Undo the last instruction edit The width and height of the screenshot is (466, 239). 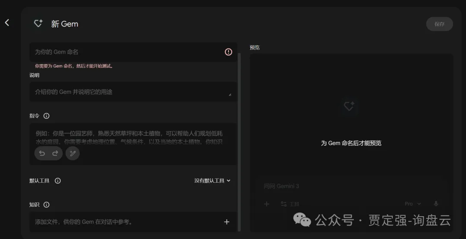42,153
